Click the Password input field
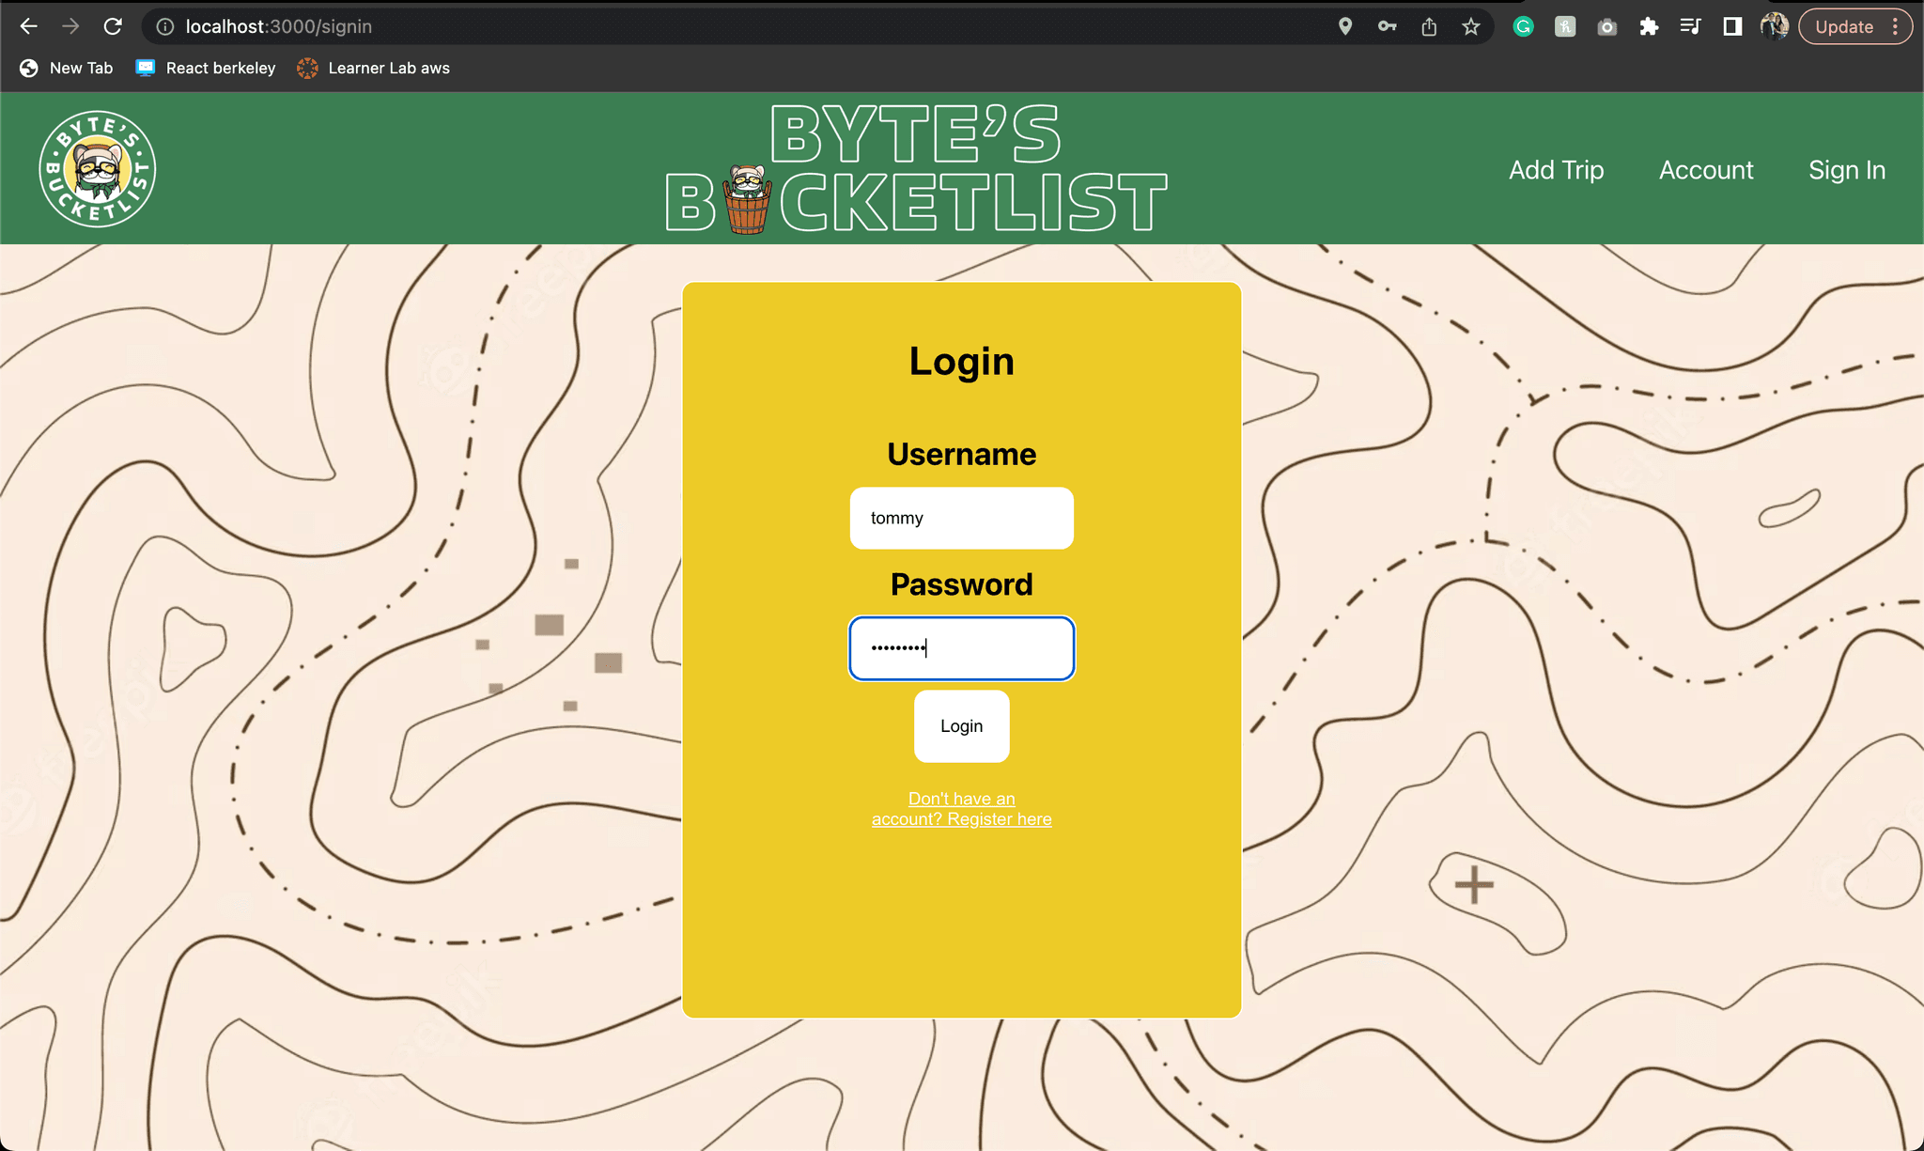The height and width of the screenshot is (1151, 1924). point(961,648)
